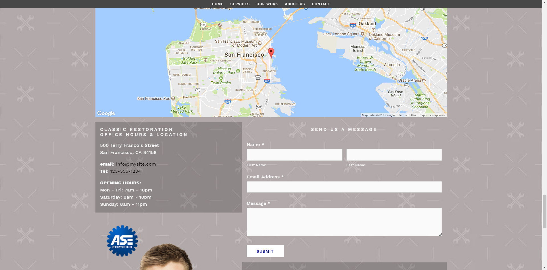Click the SEND US A MESSAGE heading
The height and width of the screenshot is (270, 547).
pyautogui.click(x=344, y=129)
